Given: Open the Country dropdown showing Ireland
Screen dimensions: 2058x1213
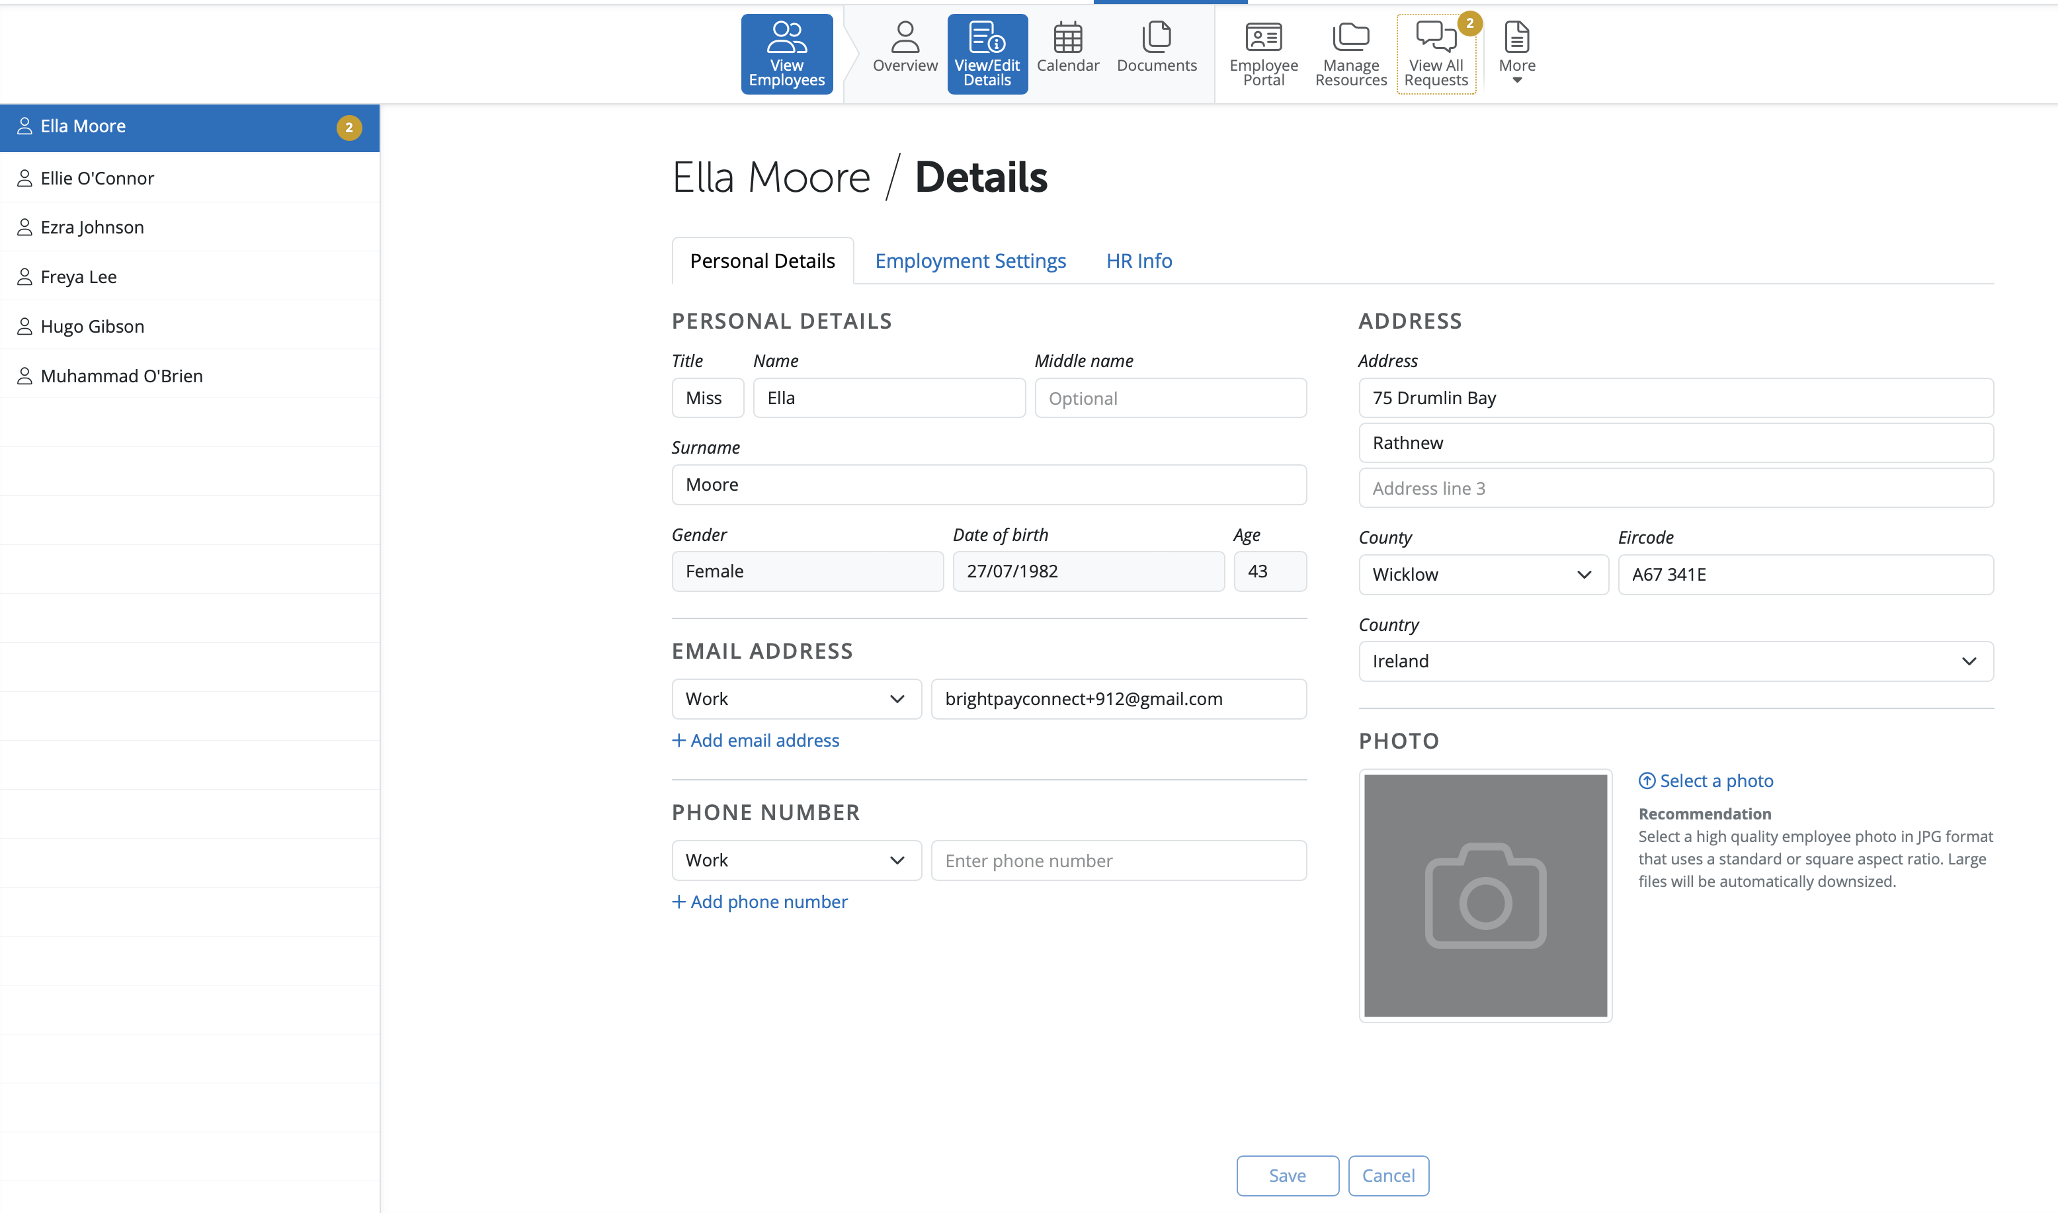Looking at the screenshot, I should (x=1674, y=661).
